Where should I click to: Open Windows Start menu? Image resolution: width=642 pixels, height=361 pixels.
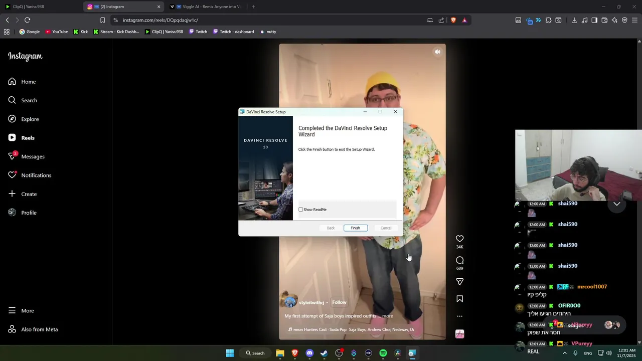(x=230, y=353)
